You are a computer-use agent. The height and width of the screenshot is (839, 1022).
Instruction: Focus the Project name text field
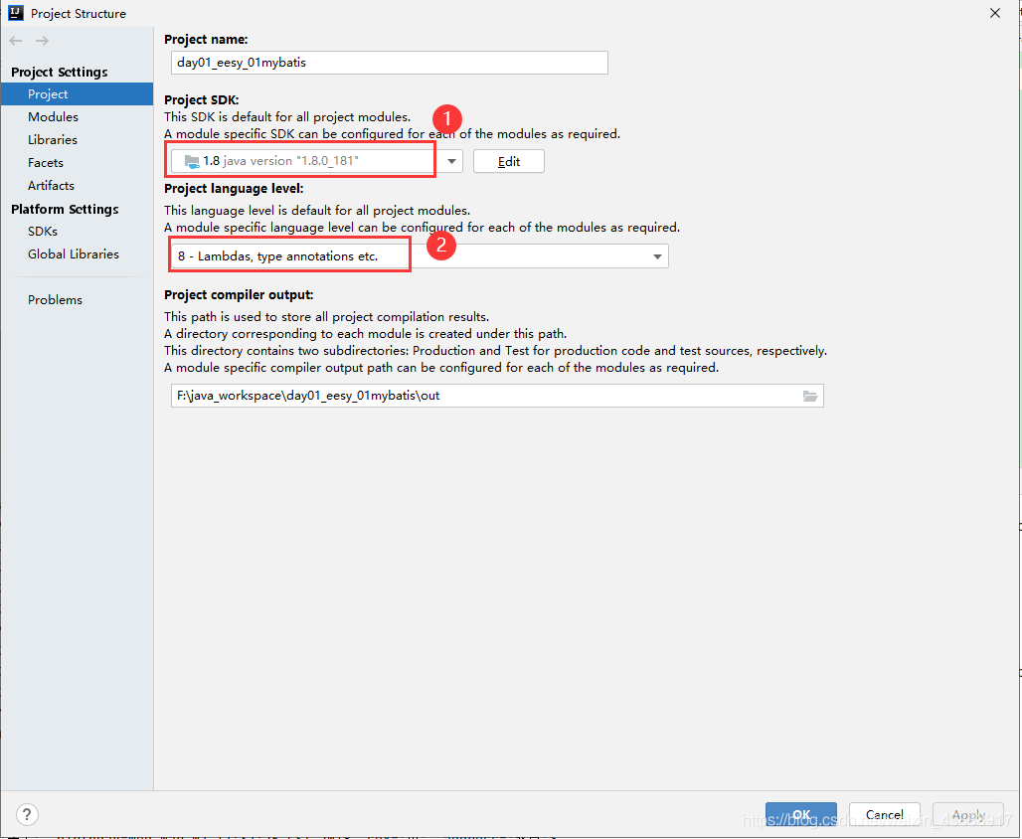pyautogui.click(x=389, y=63)
